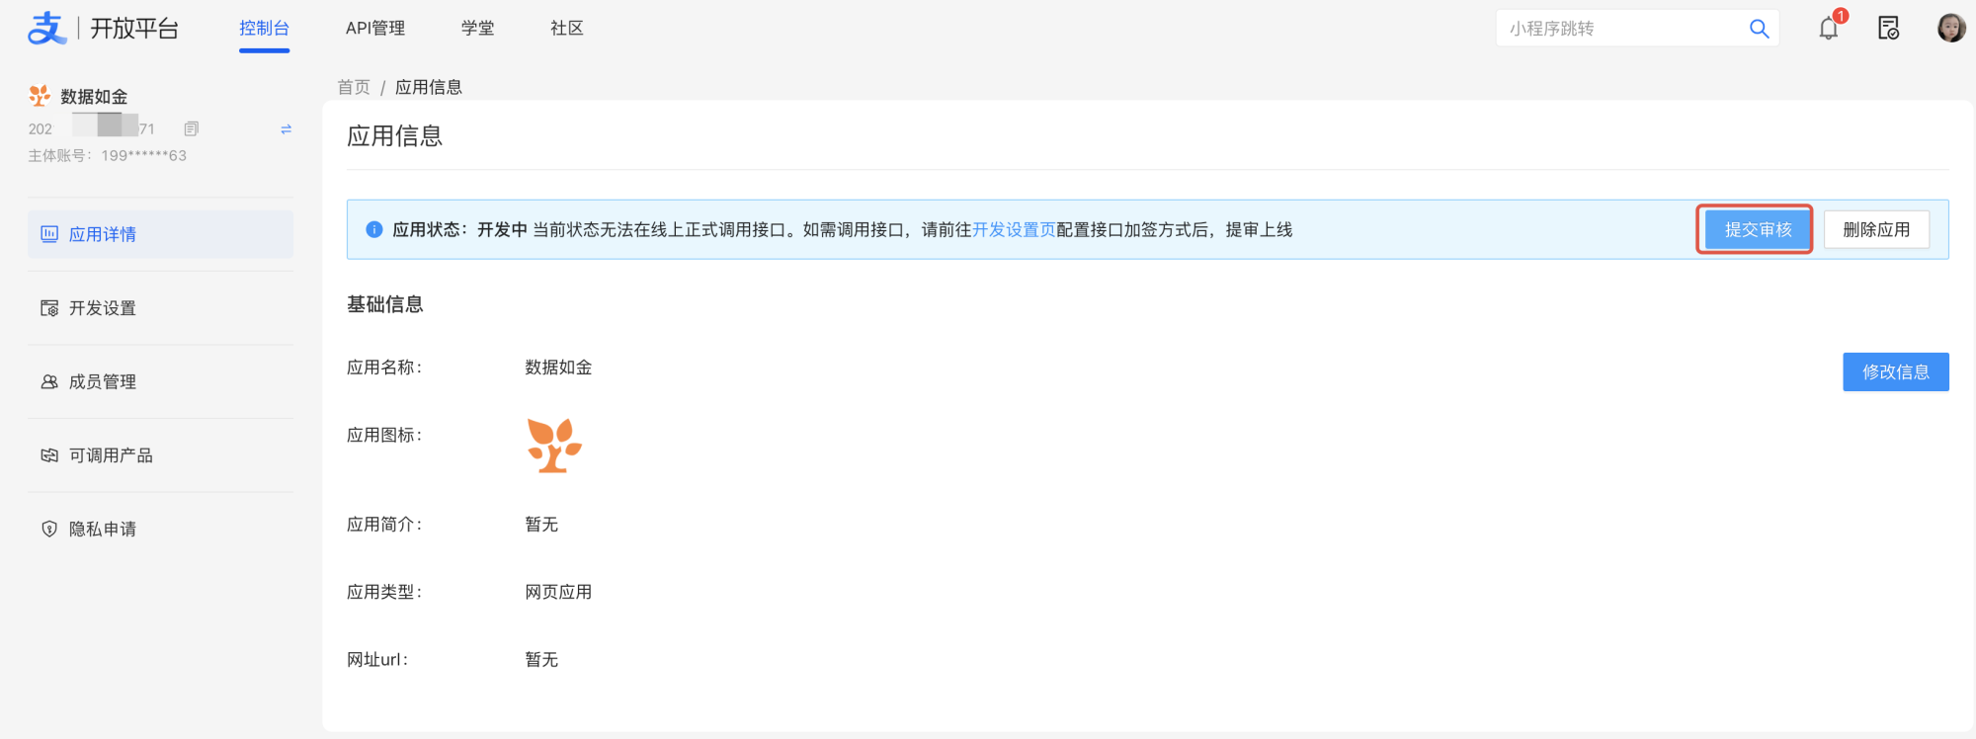Image resolution: width=1976 pixels, height=739 pixels.
Task: Click the search magnifier icon
Action: [1759, 29]
